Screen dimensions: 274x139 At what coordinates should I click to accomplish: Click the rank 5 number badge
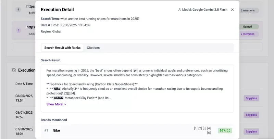pyautogui.click(x=18, y=30)
